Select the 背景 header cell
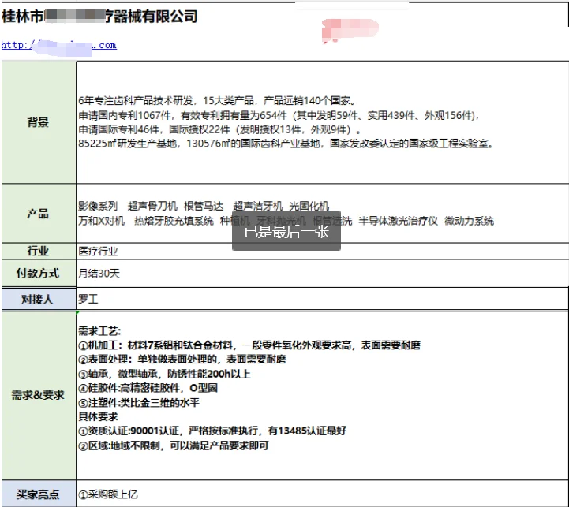This screenshot has height=507, width=569. 39,122
